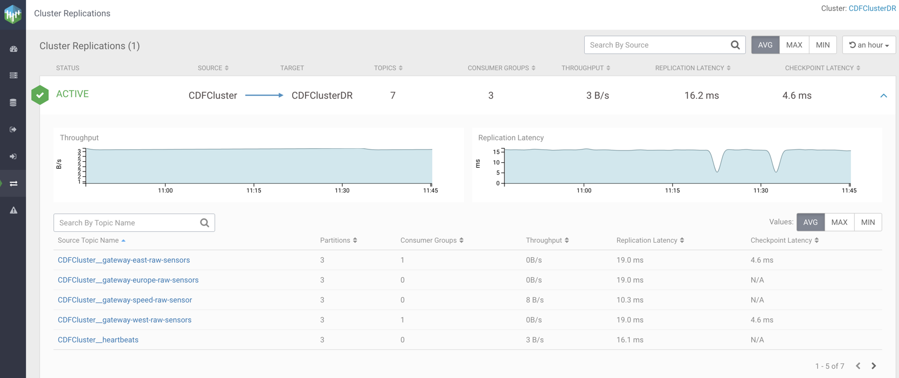The image size is (899, 378).
Task: Click the Replication Latency chart dip
Action: pos(717,167)
